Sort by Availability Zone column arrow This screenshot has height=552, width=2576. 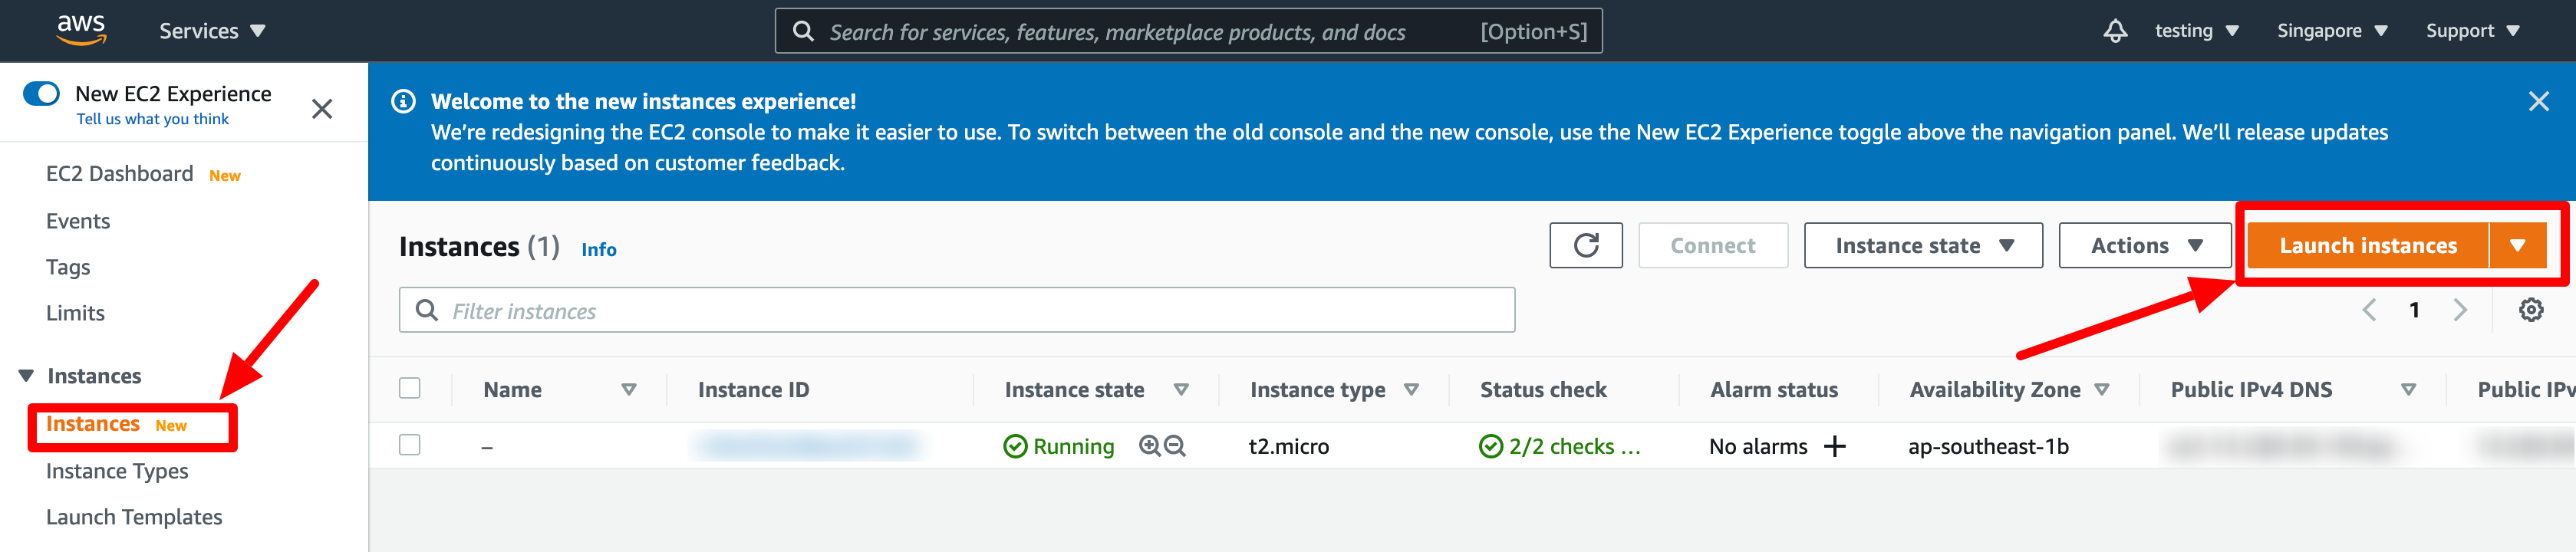(x=2101, y=390)
